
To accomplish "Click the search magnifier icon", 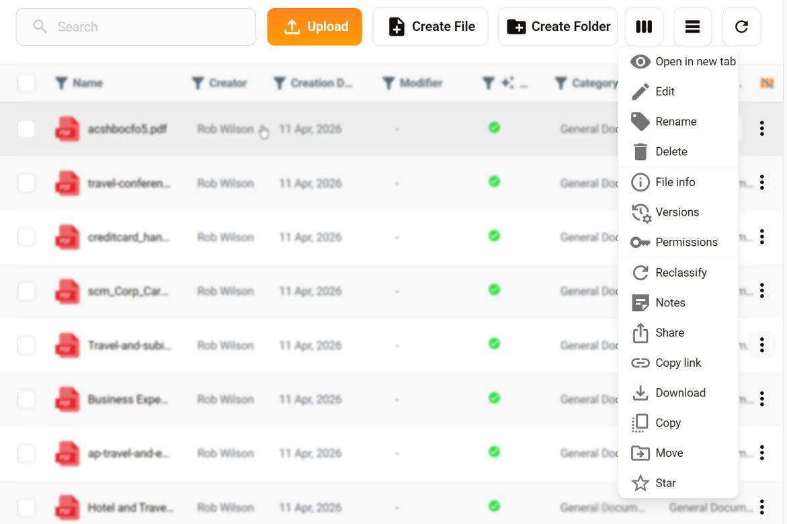I will (x=40, y=27).
